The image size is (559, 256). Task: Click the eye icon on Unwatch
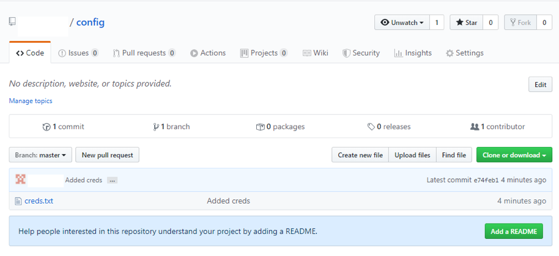385,23
